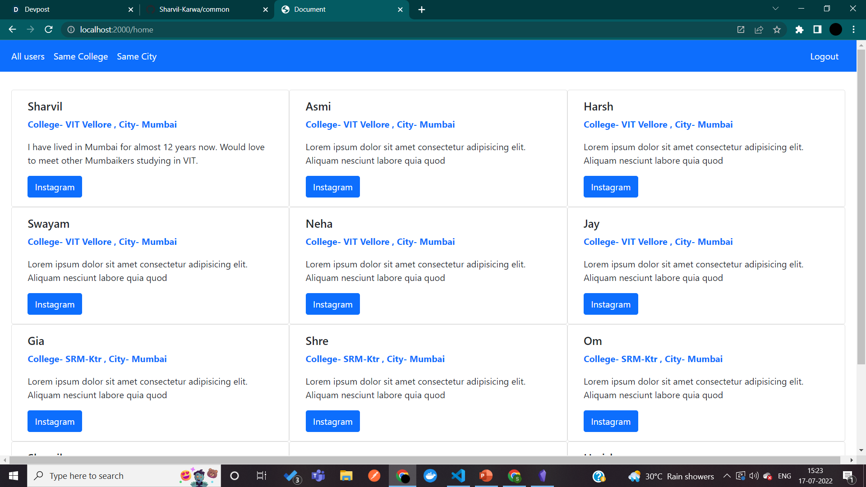Switch to Sharvil-Karwa/common tab

tap(194, 9)
